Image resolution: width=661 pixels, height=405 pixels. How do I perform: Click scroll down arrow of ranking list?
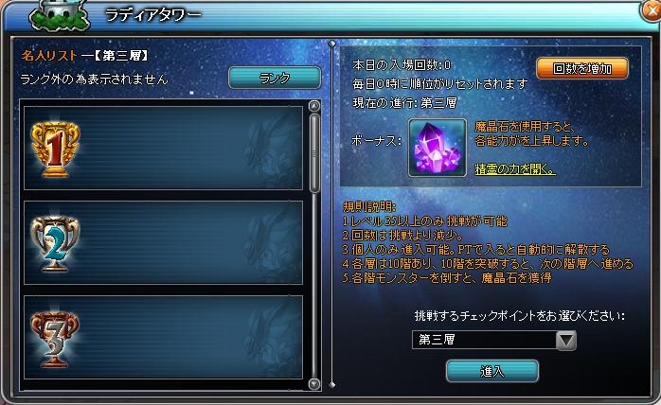(x=314, y=384)
